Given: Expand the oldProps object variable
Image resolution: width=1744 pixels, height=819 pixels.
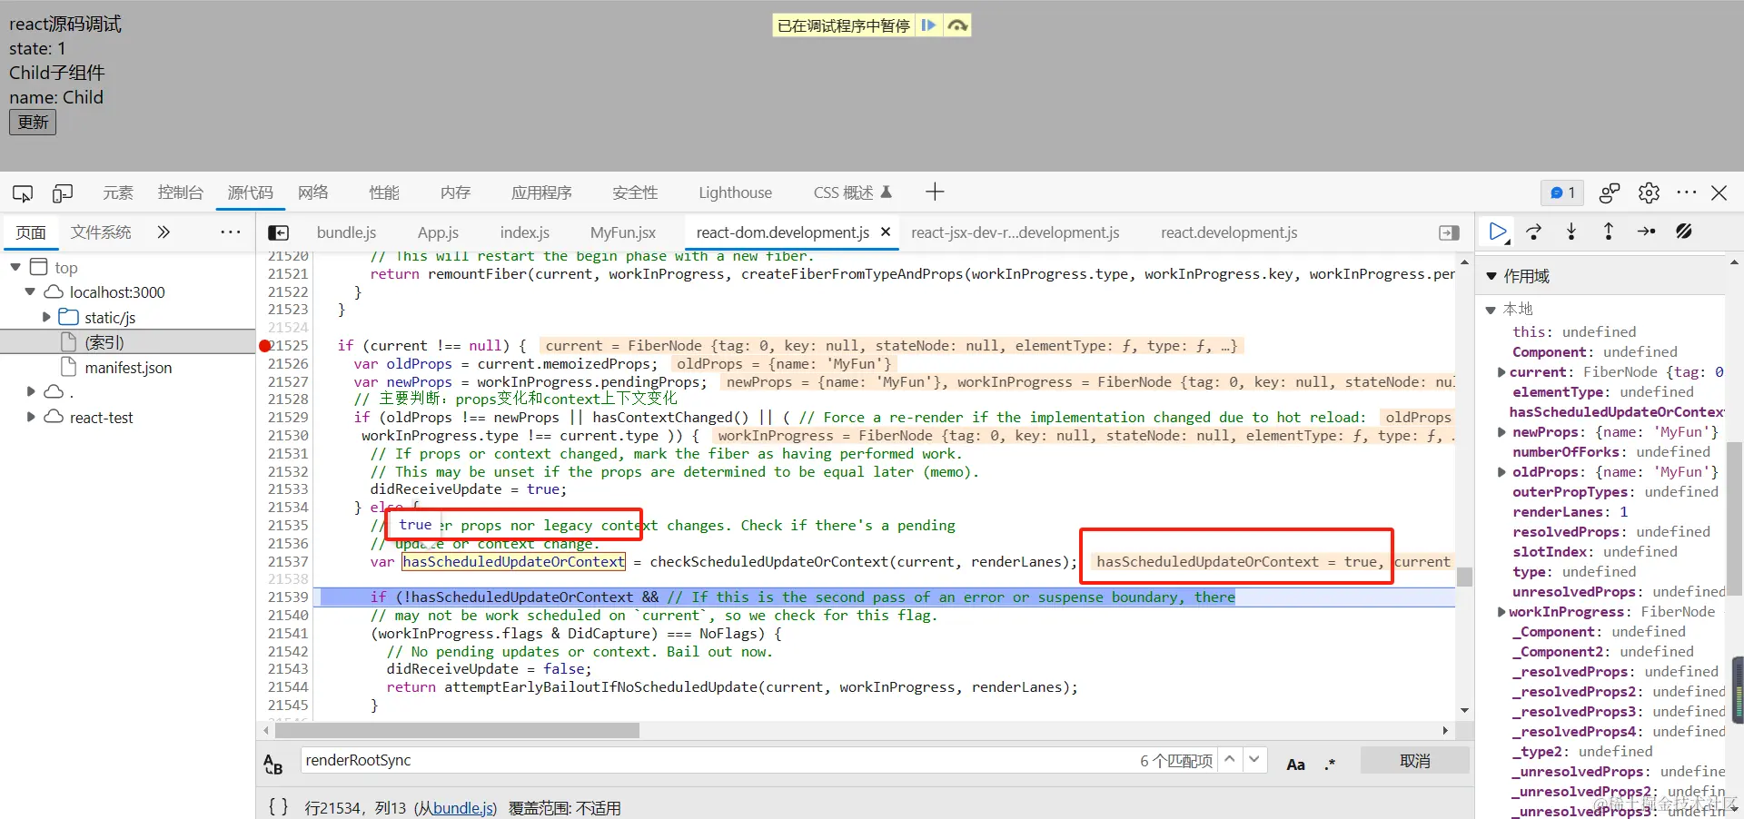Looking at the screenshot, I should 1501,472.
